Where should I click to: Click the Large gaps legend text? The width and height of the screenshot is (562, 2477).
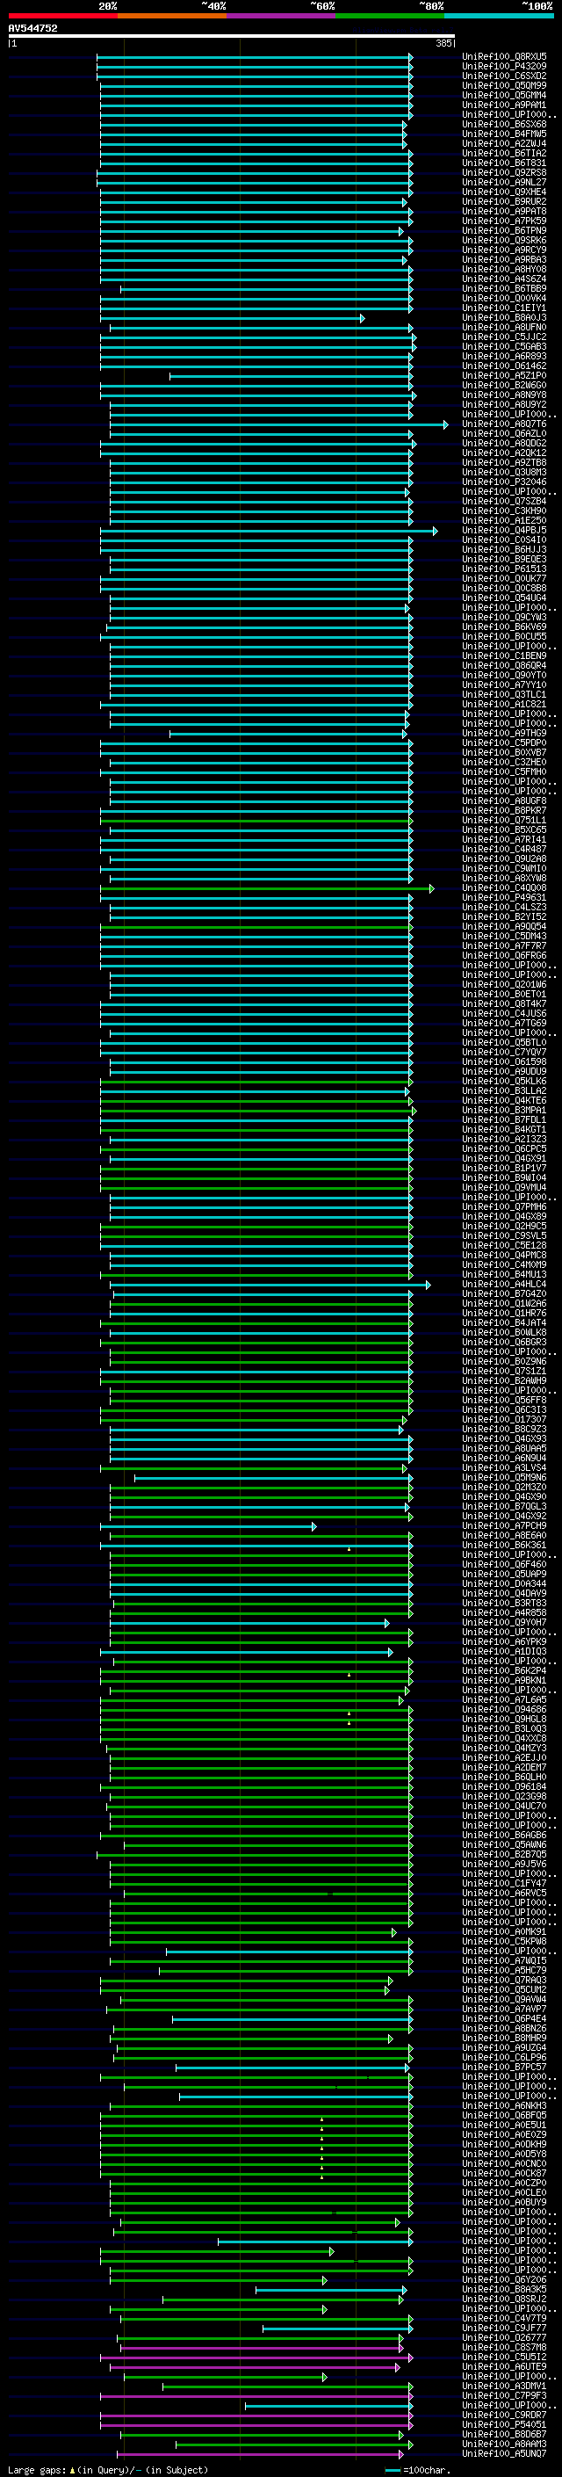click(106, 2470)
